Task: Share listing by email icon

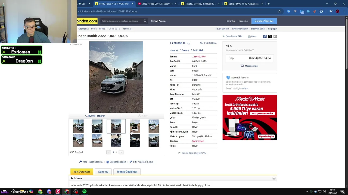Action: (275, 36)
